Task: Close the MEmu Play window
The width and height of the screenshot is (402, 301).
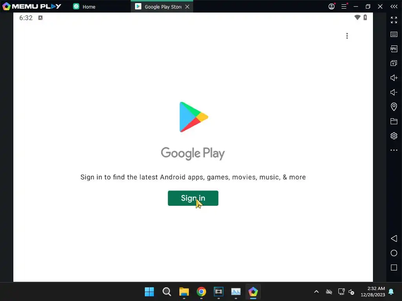Action: pyautogui.click(x=380, y=6)
